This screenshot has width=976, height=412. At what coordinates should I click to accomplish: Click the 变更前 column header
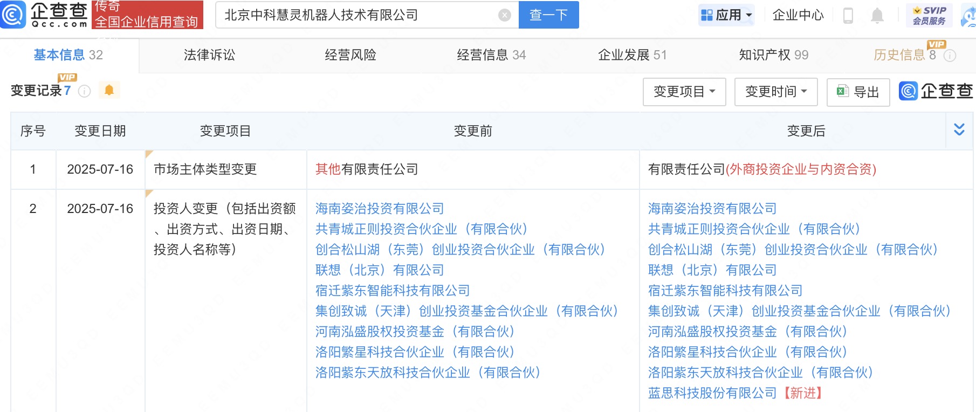coord(473,131)
